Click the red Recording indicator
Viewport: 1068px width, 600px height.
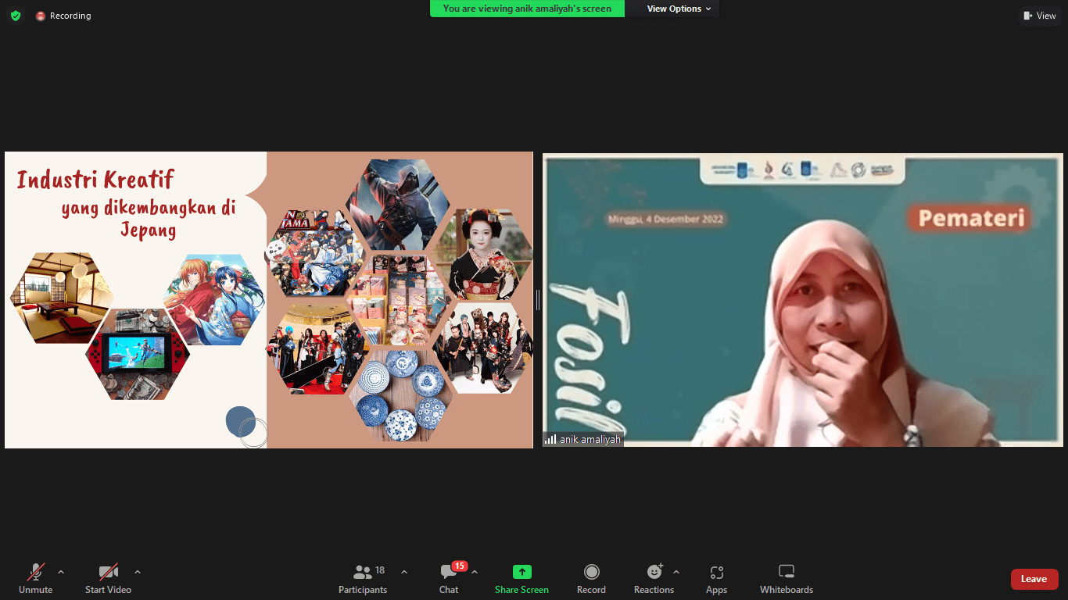[63, 16]
